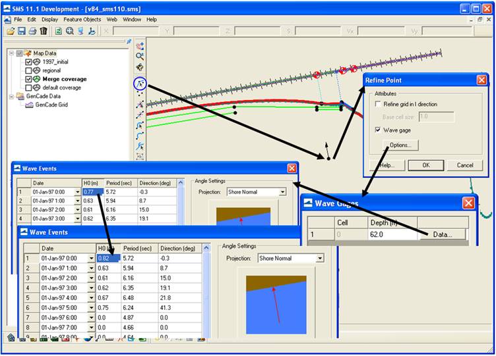
Task: Click H0 cell 0.82 in front table
Action: (x=108, y=258)
